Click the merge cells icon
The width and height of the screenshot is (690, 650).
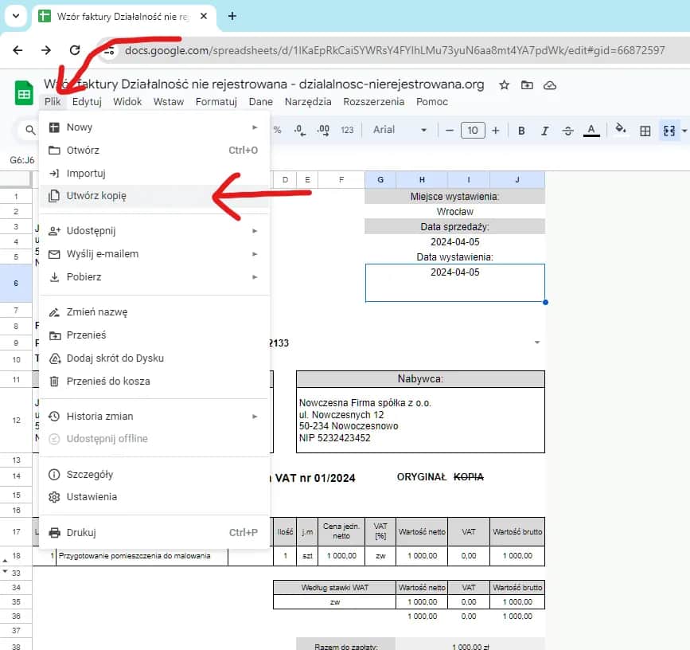tap(669, 131)
